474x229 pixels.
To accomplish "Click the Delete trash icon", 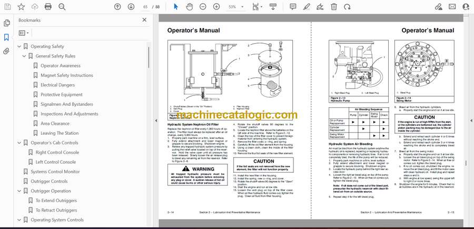I will pos(334,7).
